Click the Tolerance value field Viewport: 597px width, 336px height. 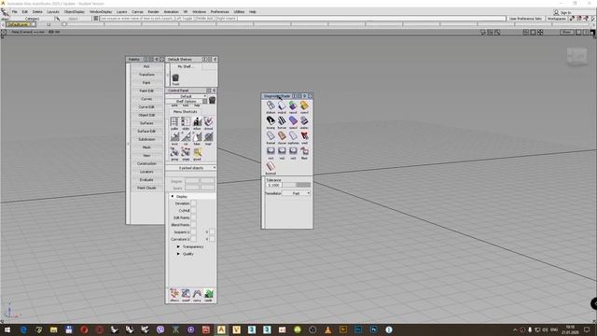pyautogui.click(x=273, y=185)
